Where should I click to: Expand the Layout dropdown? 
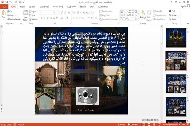(33, 11)
